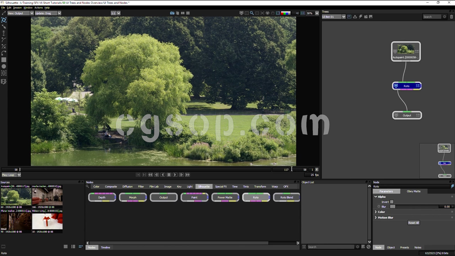Viewport: 455px width, 256px height.
Task: Click the fit-width arrows icon beside zoom percentage
Action: 303,13
